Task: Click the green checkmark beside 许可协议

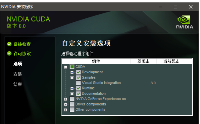Action: point(9,54)
